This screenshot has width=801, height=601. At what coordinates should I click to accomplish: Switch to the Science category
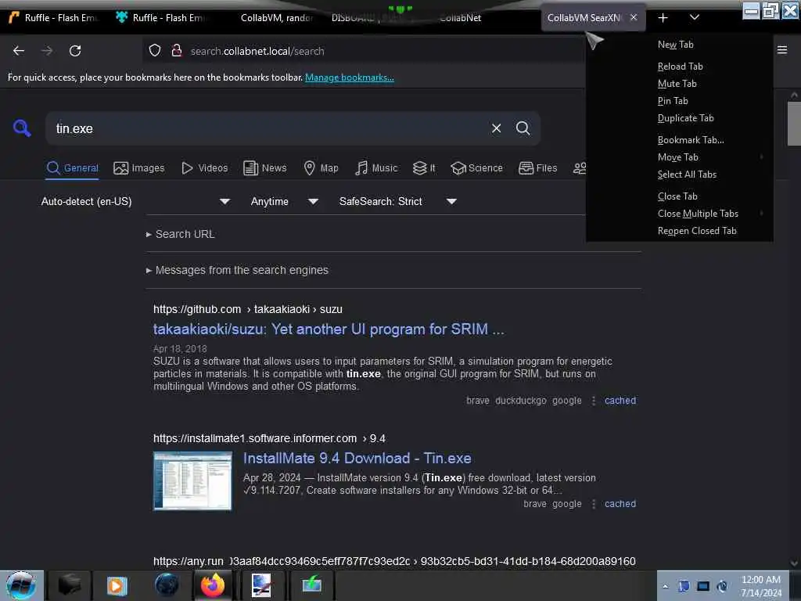476,168
